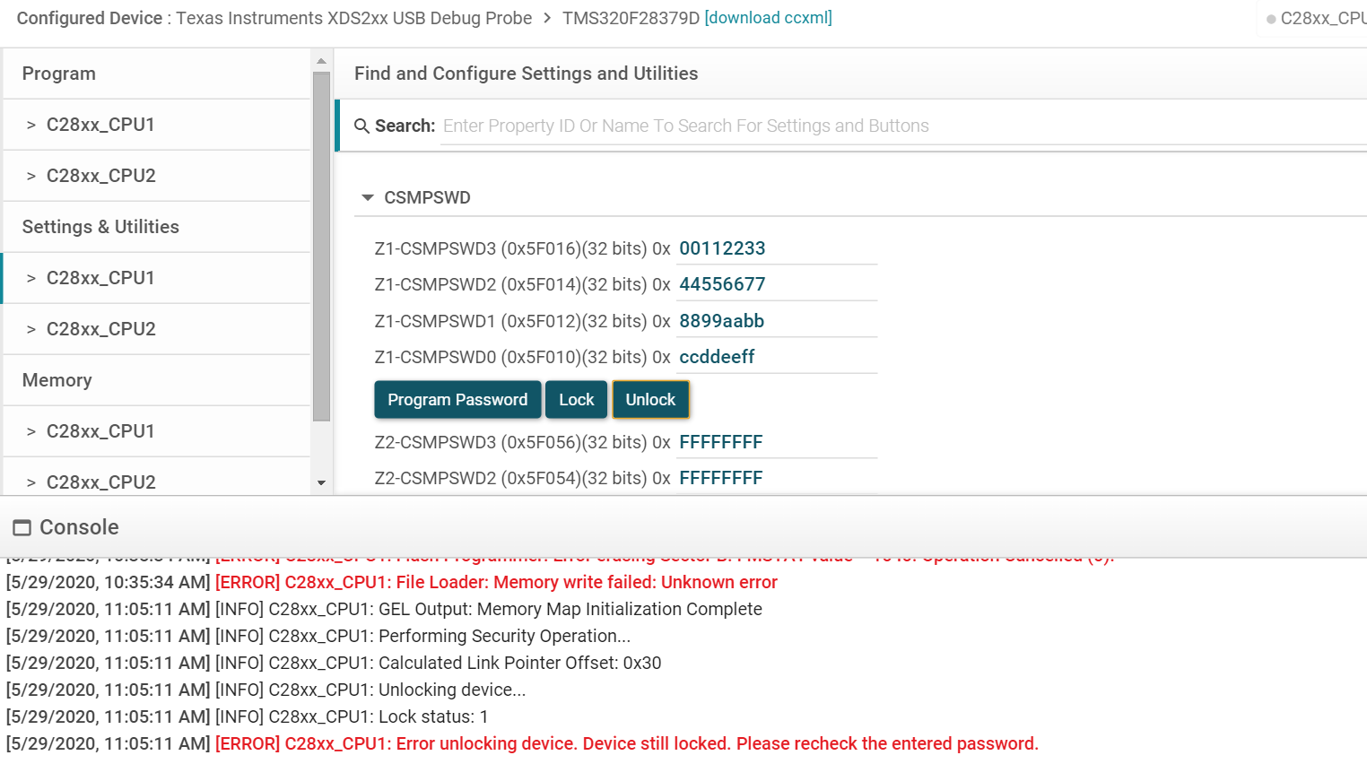1367x764 pixels.
Task: Select C28xx_CPU2 under Memory
Action: [100, 482]
